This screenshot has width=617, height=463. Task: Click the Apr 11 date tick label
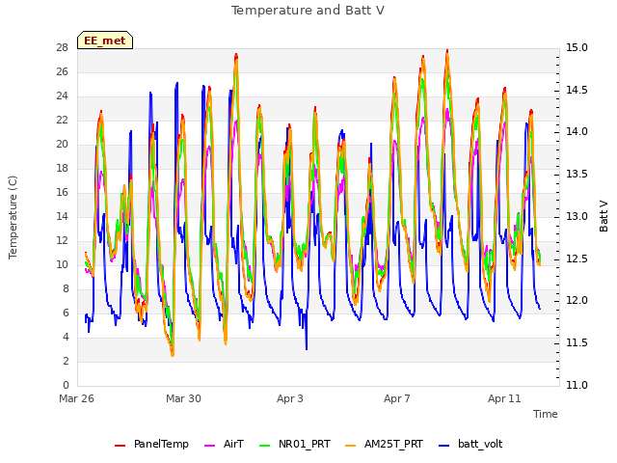[504, 398]
